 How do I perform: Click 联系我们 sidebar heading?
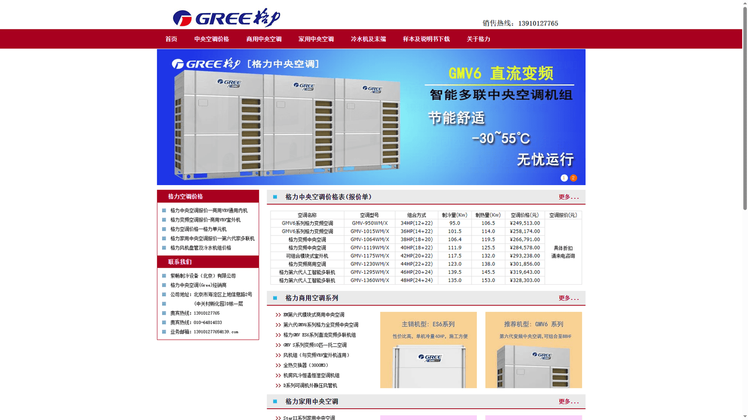180,262
